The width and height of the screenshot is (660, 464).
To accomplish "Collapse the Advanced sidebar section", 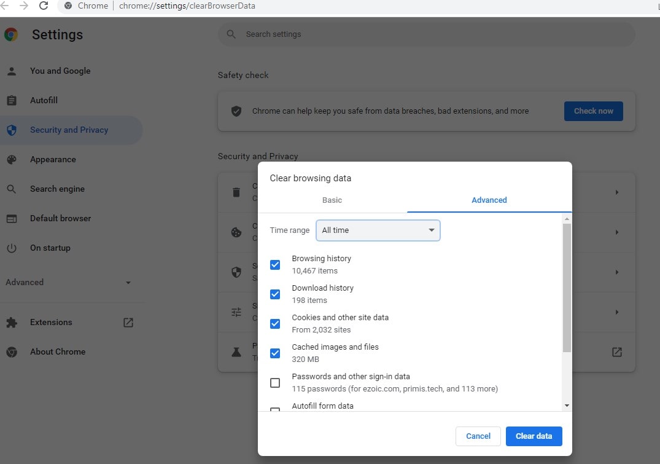I will (127, 282).
